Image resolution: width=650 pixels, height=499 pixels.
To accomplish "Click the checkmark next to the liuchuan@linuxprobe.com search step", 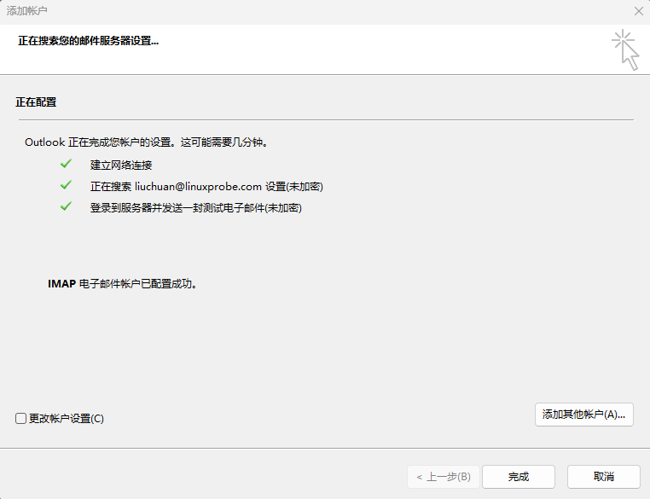I will 66,185.
